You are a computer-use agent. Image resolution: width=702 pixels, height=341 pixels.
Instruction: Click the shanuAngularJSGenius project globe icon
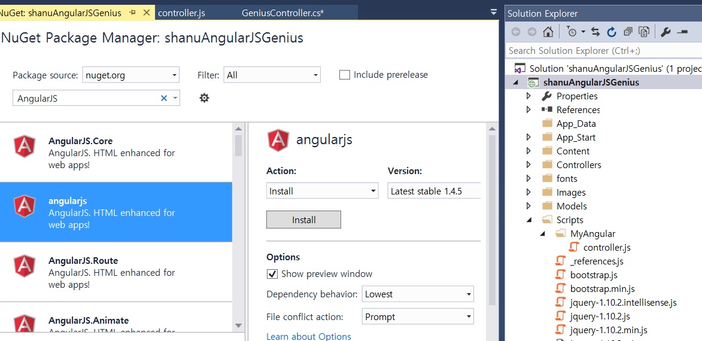533,83
